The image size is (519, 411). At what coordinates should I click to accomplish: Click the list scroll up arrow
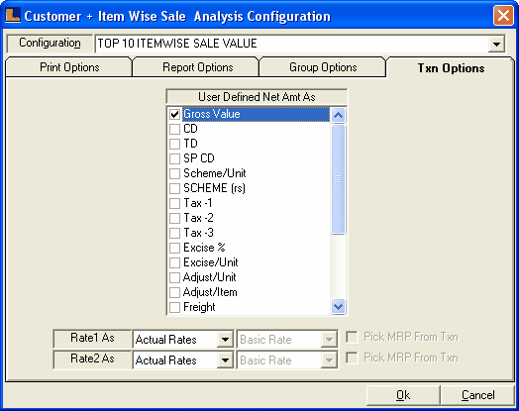tap(338, 116)
